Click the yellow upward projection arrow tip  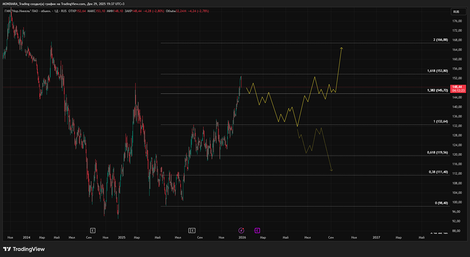coord(341,48)
